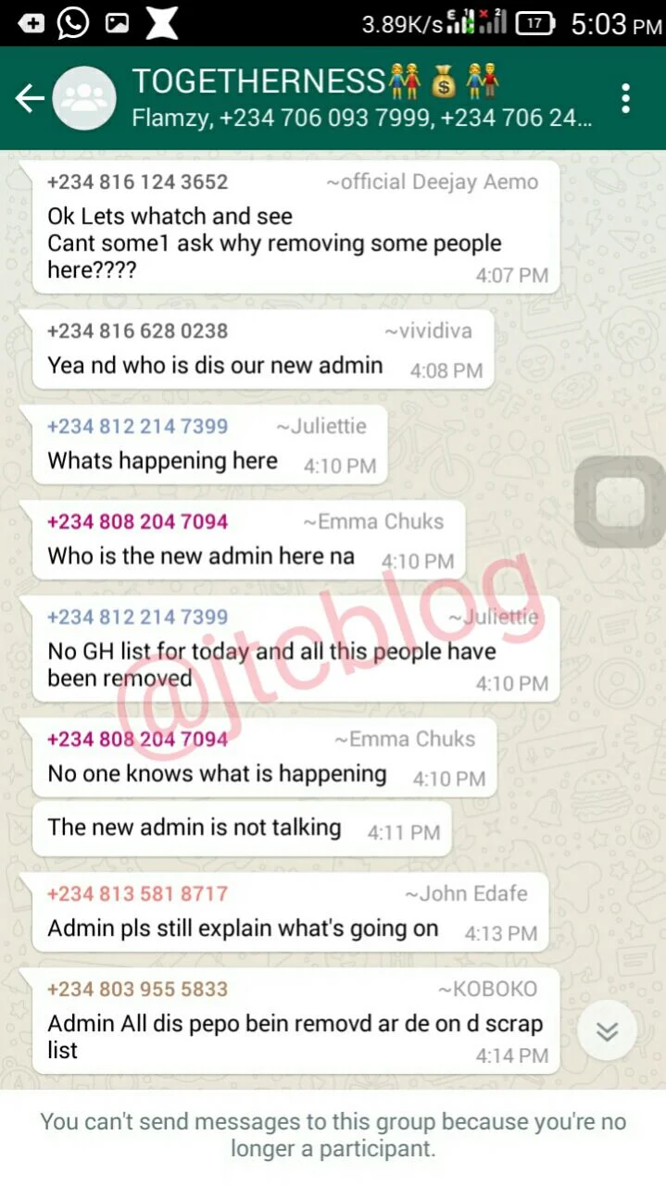Tap John Edafe's number +234 813 581 8717
The height and width of the screenshot is (1185, 666).
point(137,893)
